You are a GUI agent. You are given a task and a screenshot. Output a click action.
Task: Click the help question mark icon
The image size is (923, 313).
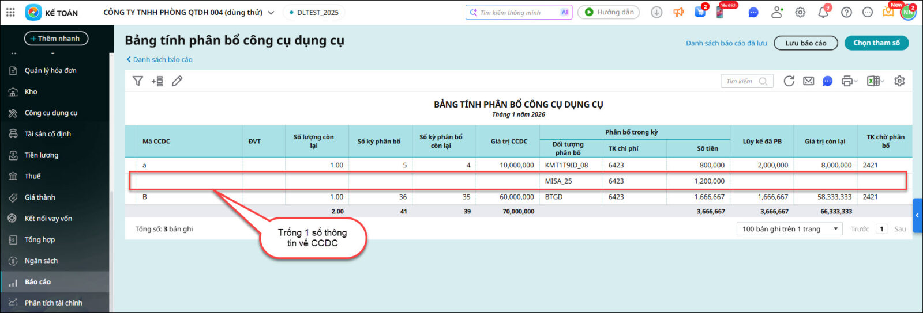click(x=846, y=13)
